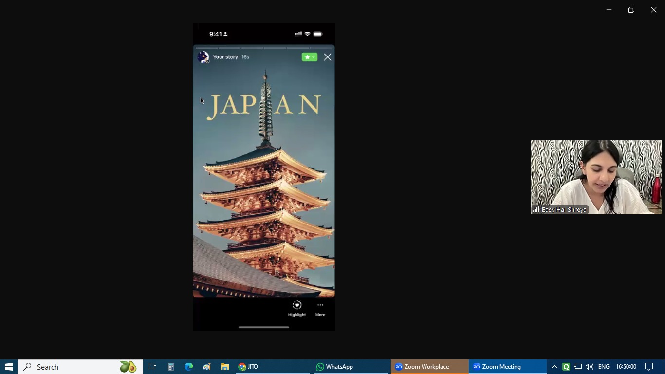Show hidden system tray icons

[x=554, y=367]
